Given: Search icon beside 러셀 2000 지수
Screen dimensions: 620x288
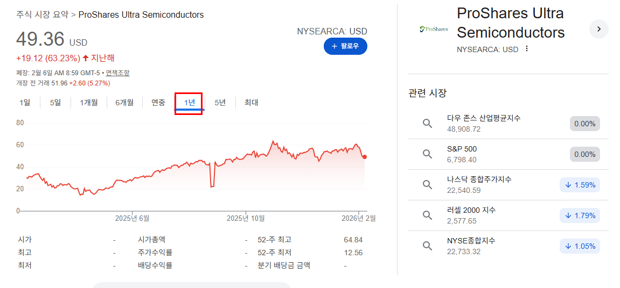Looking at the screenshot, I should point(427,215).
